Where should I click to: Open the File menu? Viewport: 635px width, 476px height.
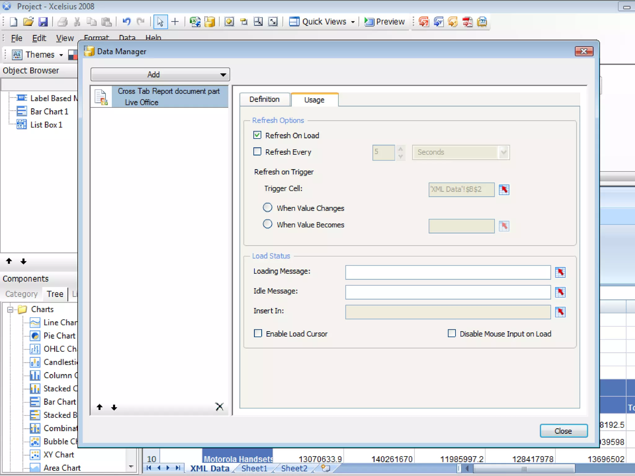tap(16, 38)
